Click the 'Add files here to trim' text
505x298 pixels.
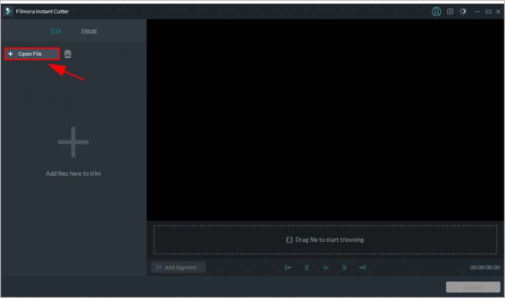73,173
